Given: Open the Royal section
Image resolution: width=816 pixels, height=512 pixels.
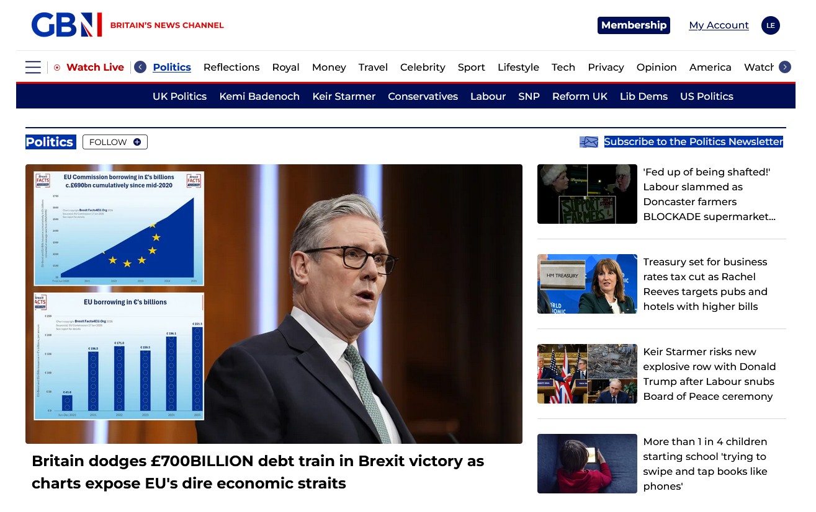Looking at the screenshot, I should tap(285, 67).
